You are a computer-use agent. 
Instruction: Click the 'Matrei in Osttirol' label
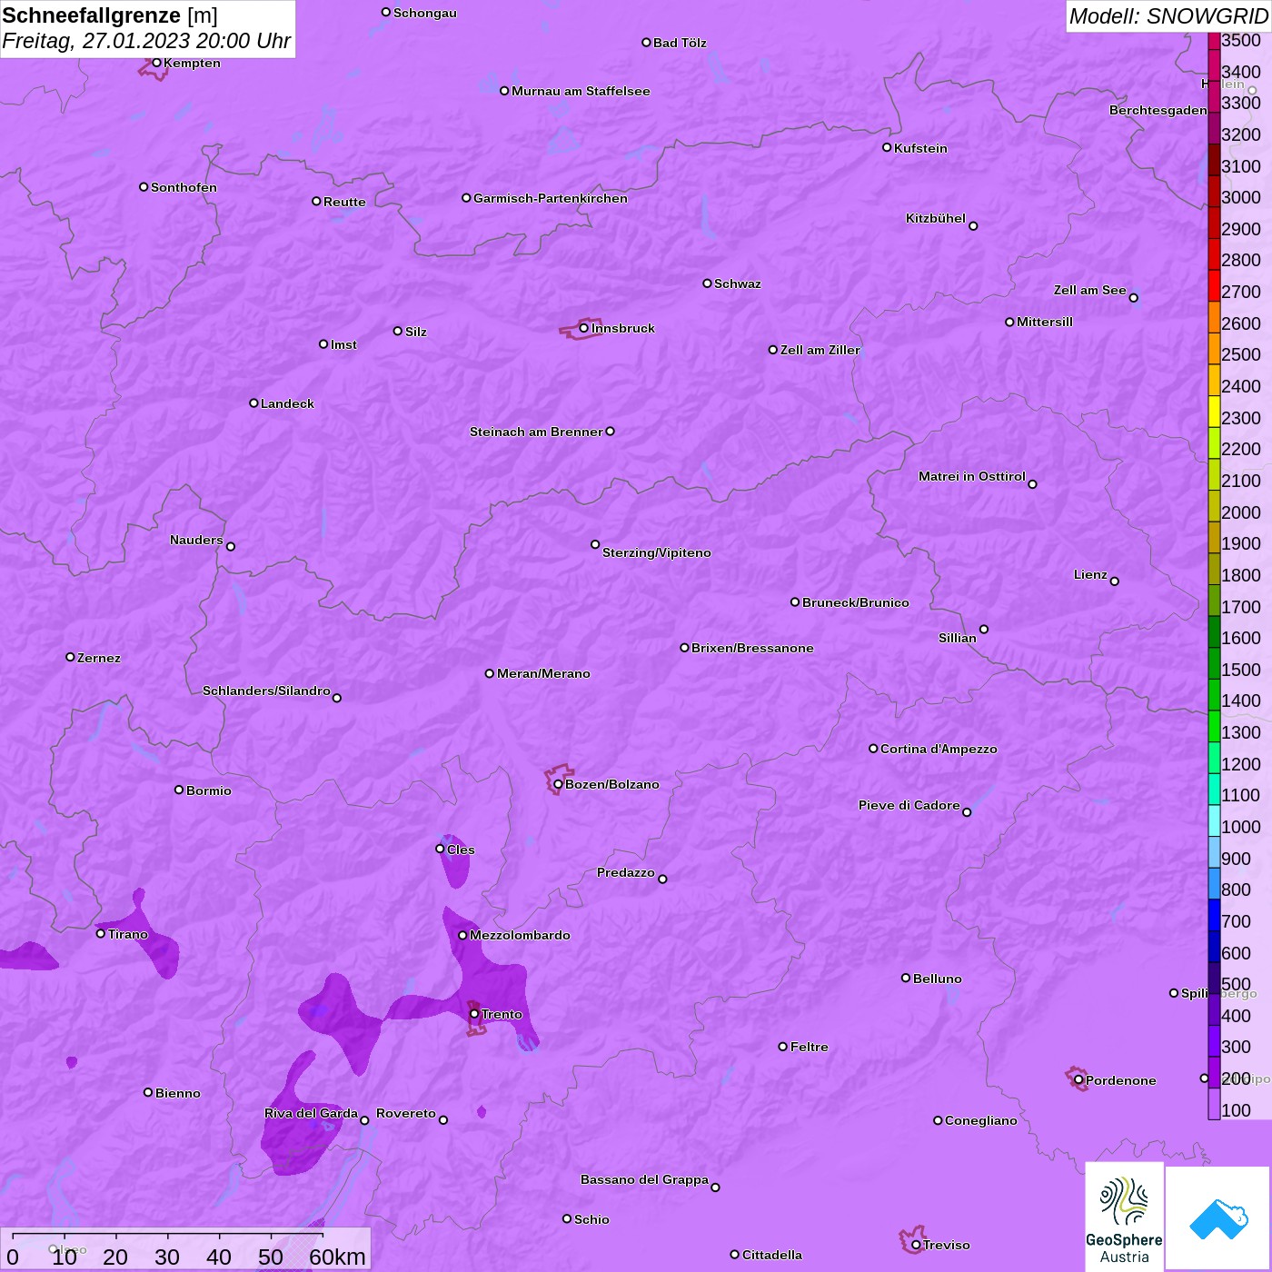[972, 476]
